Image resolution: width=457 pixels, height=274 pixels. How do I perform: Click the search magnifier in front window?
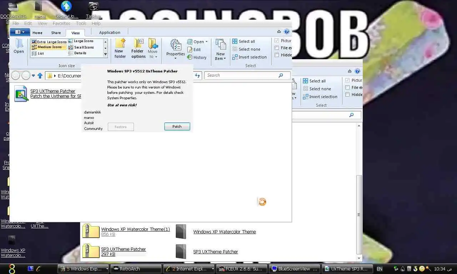click(x=281, y=75)
